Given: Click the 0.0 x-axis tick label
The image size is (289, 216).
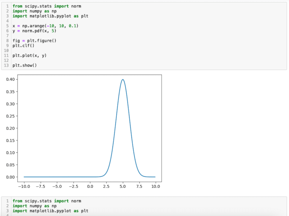Looking at the screenshot, I should [90, 186].
